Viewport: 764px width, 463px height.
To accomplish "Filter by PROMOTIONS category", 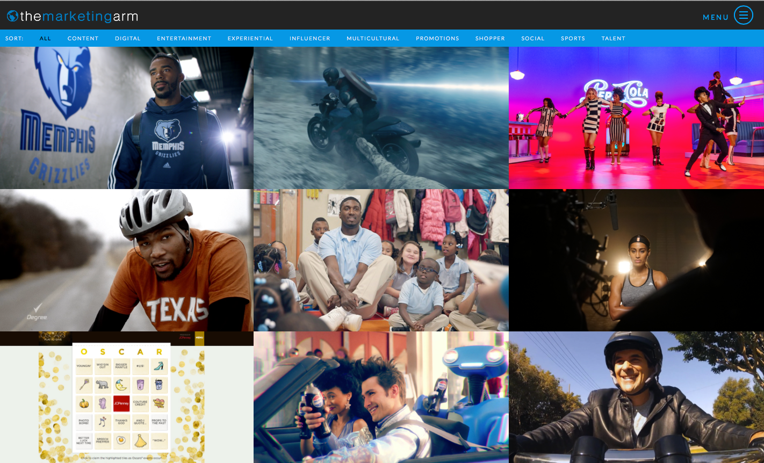I will pos(437,39).
